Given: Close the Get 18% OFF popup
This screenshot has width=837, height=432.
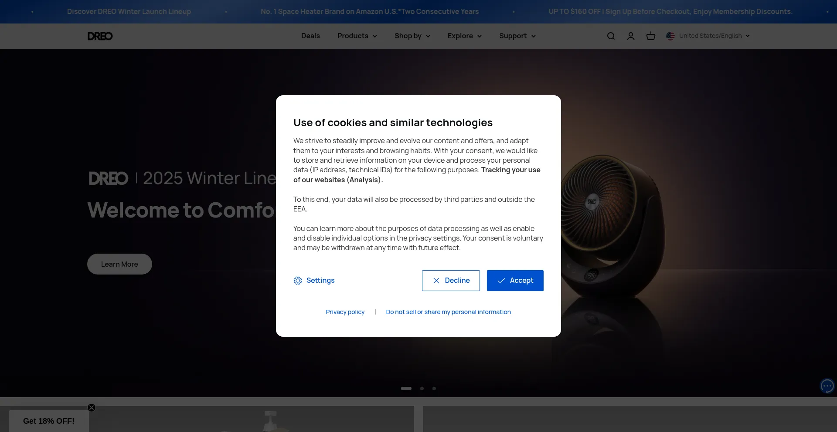Looking at the screenshot, I should [92, 408].
